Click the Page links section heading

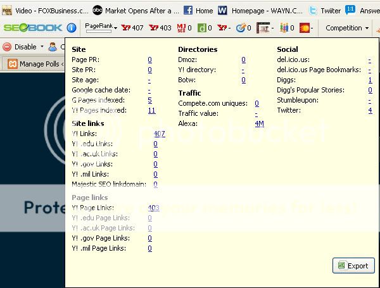[90, 197]
